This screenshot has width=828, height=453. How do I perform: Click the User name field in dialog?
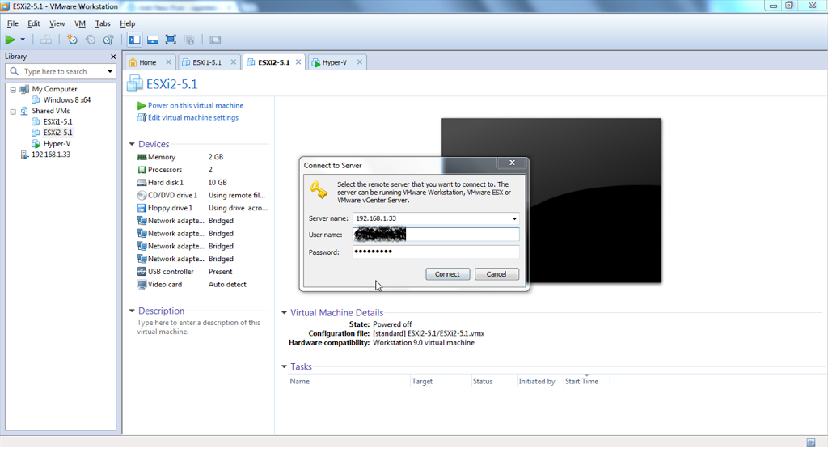point(436,235)
